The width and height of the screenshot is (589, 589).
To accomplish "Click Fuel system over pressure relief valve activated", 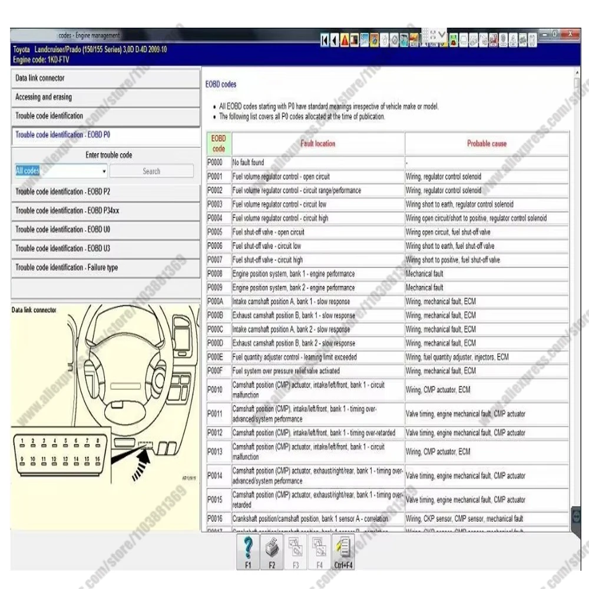I will 318,371.
